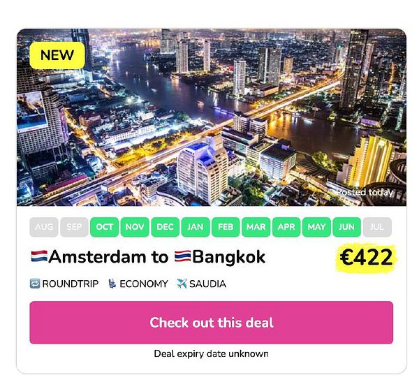Click the Netherlands flag icon
Screen dimensions: 419x389
point(39,256)
